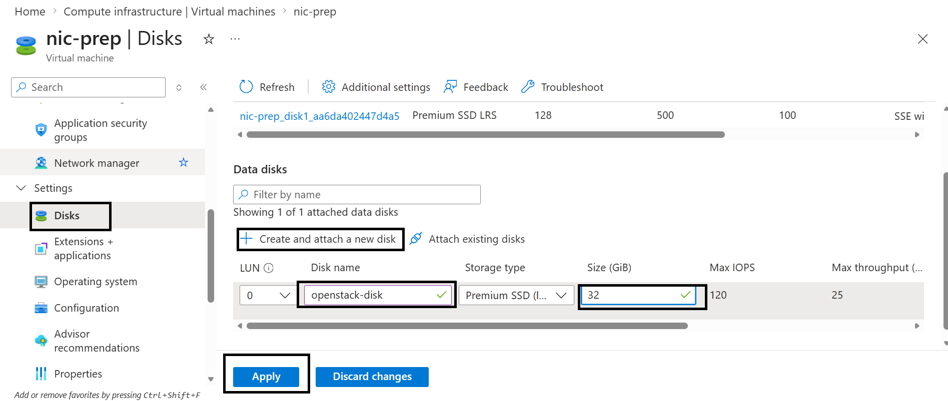Open the more options ellipsis beside title
Image resolution: width=948 pixels, height=401 pixels.
tap(235, 39)
